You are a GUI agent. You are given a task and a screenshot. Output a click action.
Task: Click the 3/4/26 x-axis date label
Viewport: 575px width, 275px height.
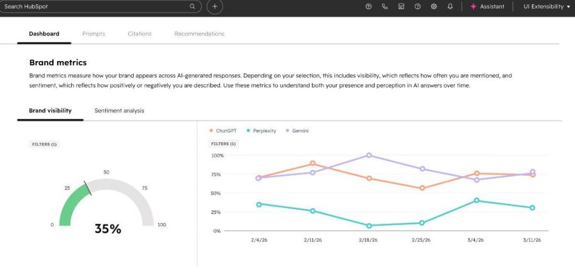coord(475,240)
